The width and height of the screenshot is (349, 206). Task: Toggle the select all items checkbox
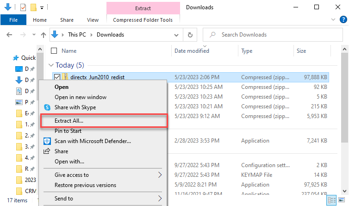54,51
